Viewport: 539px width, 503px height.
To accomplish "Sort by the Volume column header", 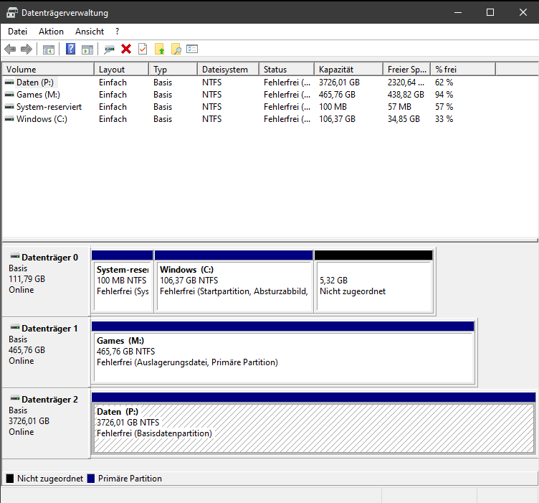I will tap(48, 70).
